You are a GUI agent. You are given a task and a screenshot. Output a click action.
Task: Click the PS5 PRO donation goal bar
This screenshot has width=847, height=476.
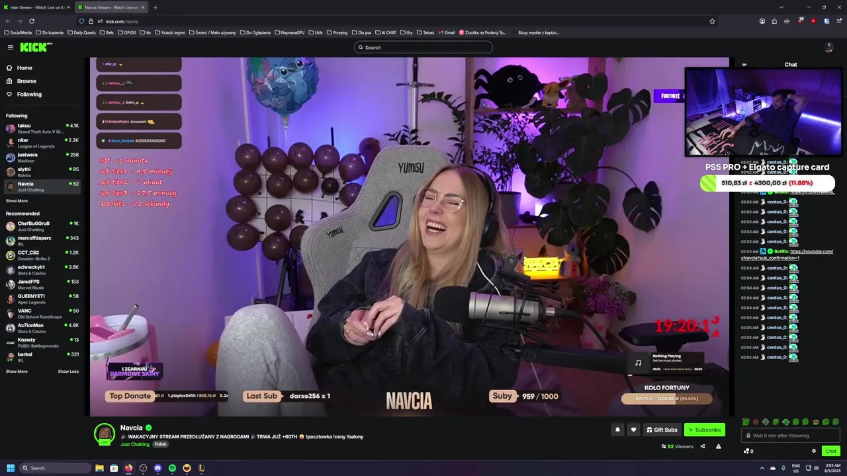(x=768, y=183)
